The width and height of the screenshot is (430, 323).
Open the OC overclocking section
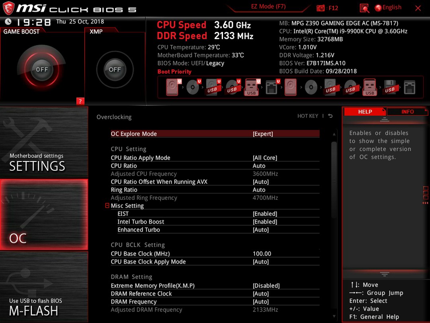(x=44, y=215)
